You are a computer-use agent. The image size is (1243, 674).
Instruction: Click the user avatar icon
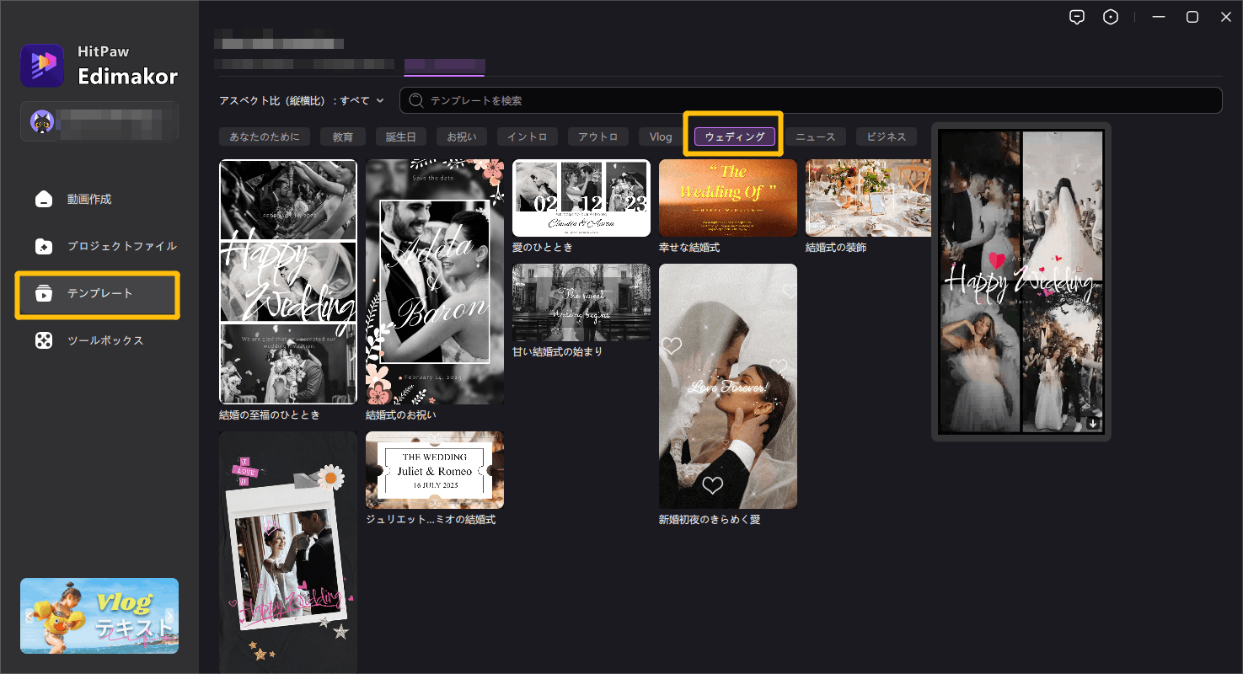pos(42,122)
